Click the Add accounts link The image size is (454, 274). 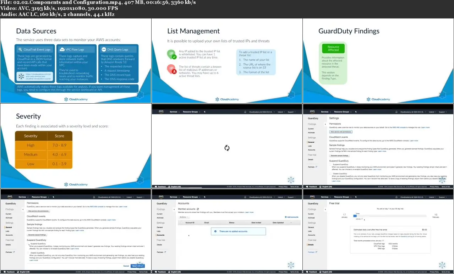(292, 217)
